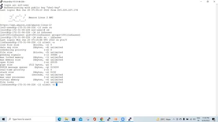Image resolution: width=218 pixels, height=122 pixels.
Task: Click the open files value 65535
Action: (54, 62)
